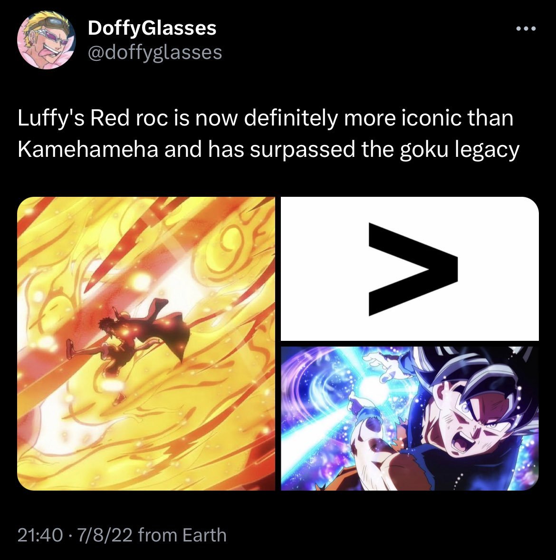Click the Earth location label
This screenshot has height=560, width=556.
click(204, 535)
